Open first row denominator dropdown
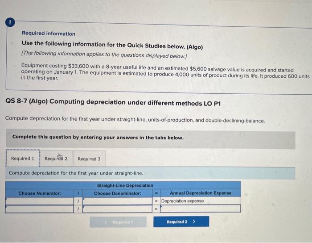Viewport: 312px width, 243px height. 117,201
